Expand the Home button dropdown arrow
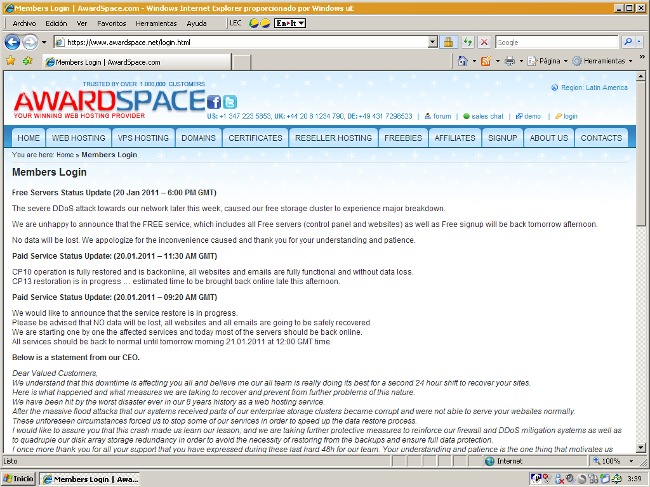The height and width of the screenshot is (487, 650). [474, 62]
